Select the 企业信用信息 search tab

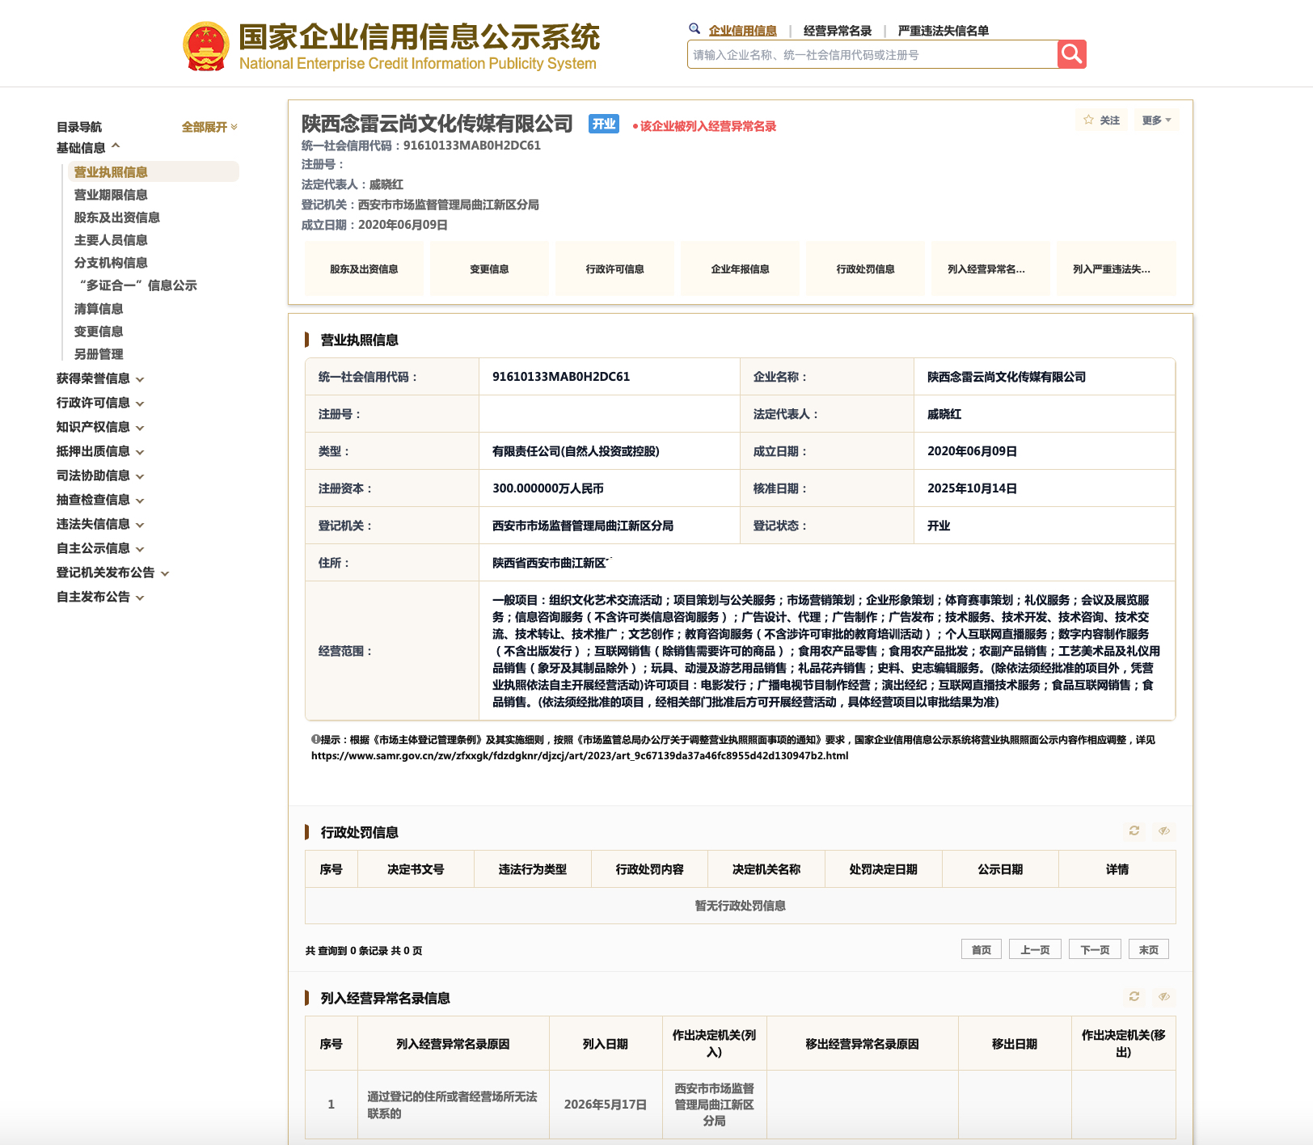[x=742, y=31]
